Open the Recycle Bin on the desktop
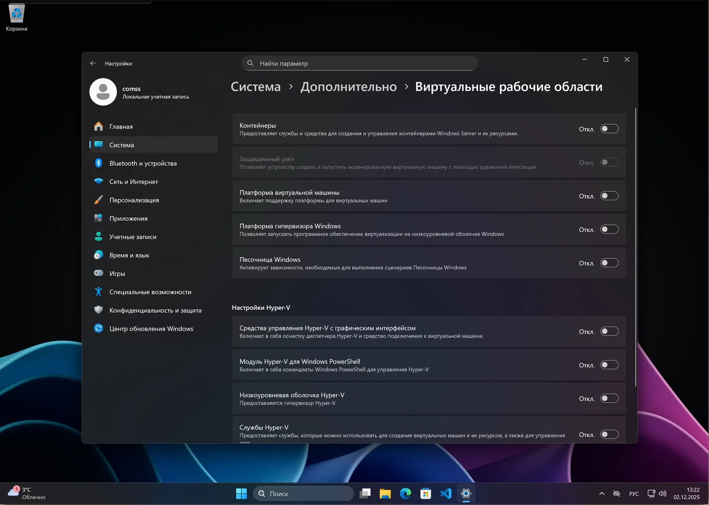Image resolution: width=709 pixels, height=505 pixels. (17, 17)
